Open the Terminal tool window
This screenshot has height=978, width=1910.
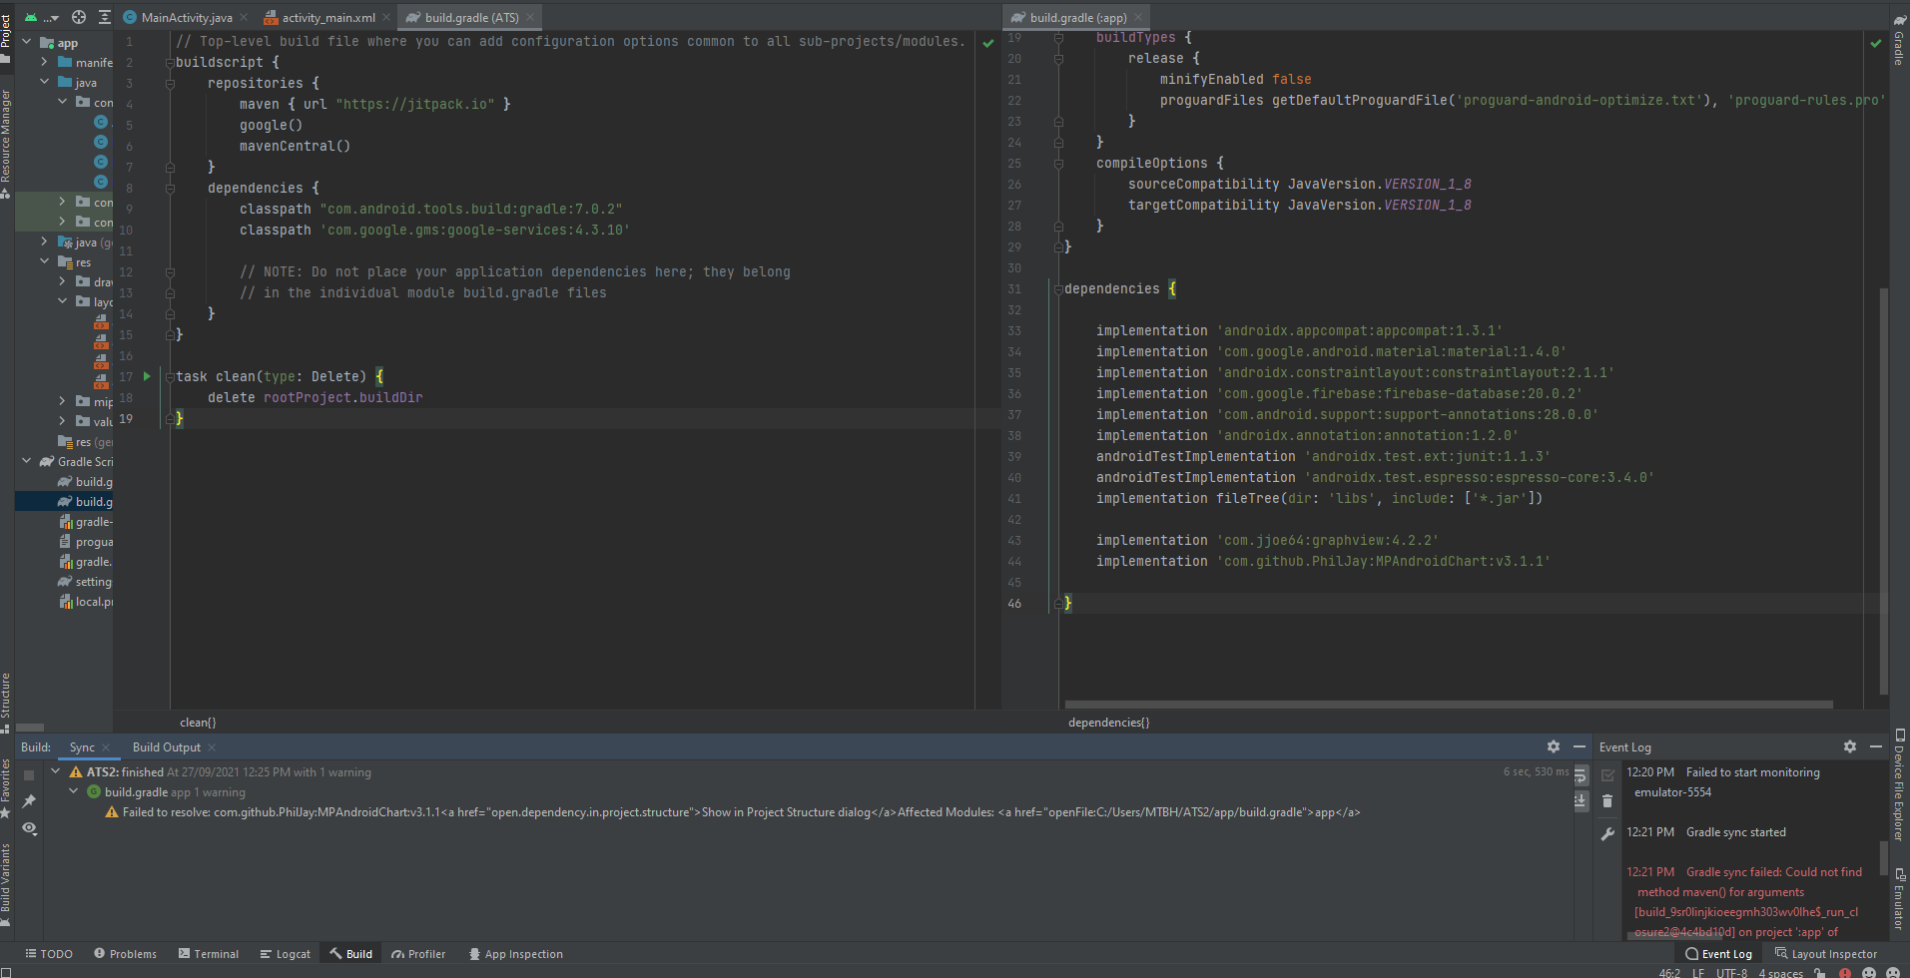coord(209,954)
